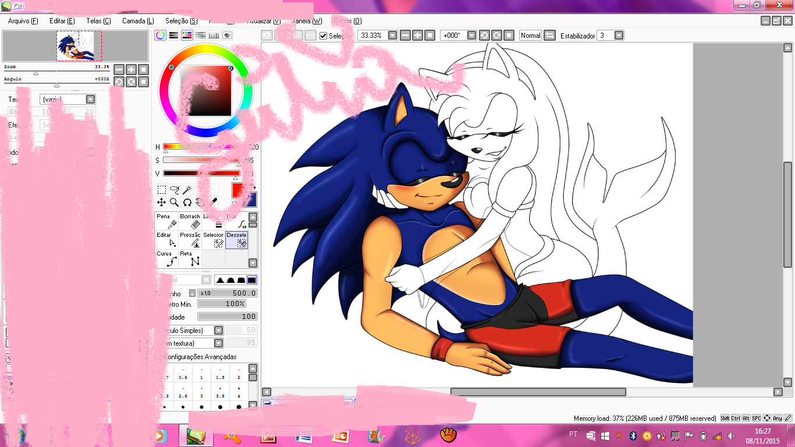Open the brush shape Simples dropdown
795x447 pixels.
click(x=218, y=331)
